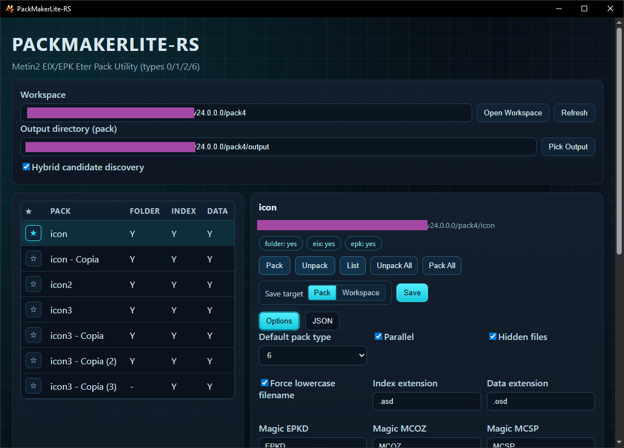Viewport: 624px width, 448px height.
Task: Click the scrollbar down arrow
Action: click(x=619, y=442)
